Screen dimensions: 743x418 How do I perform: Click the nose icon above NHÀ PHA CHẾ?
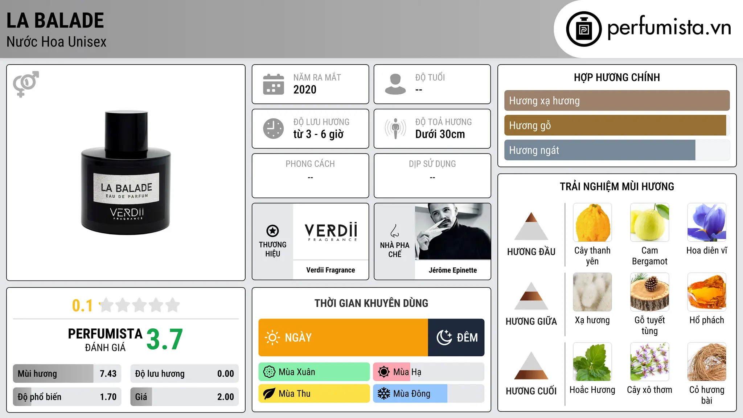[395, 231]
